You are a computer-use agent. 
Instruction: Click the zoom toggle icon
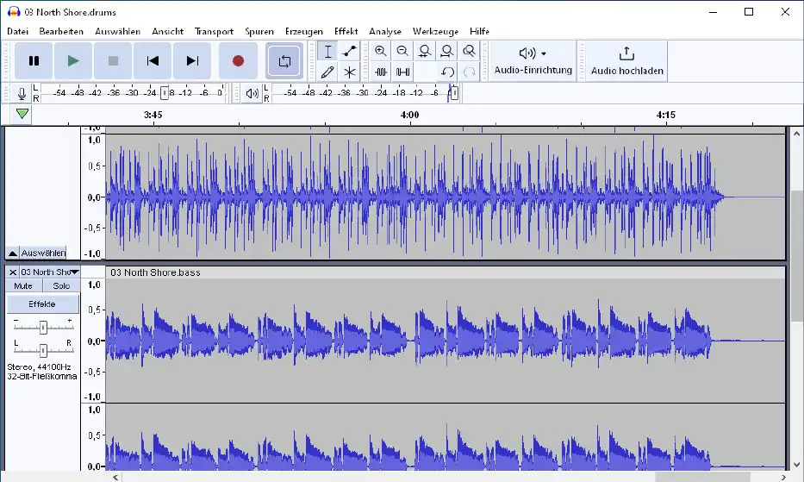469,52
